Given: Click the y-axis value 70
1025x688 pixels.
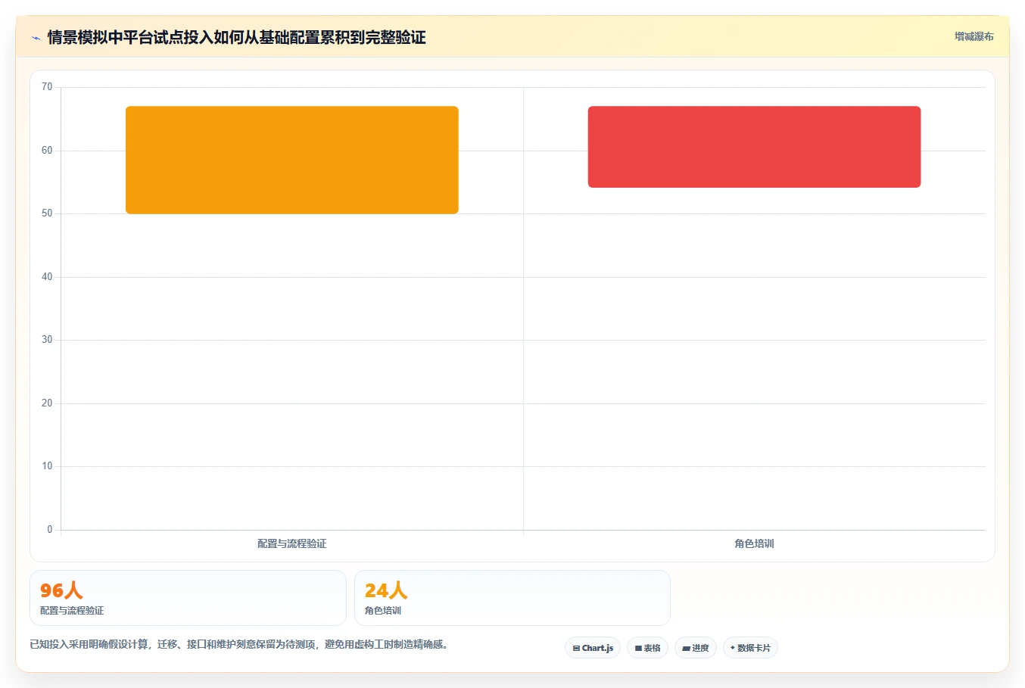Looking at the screenshot, I should point(47,87).
